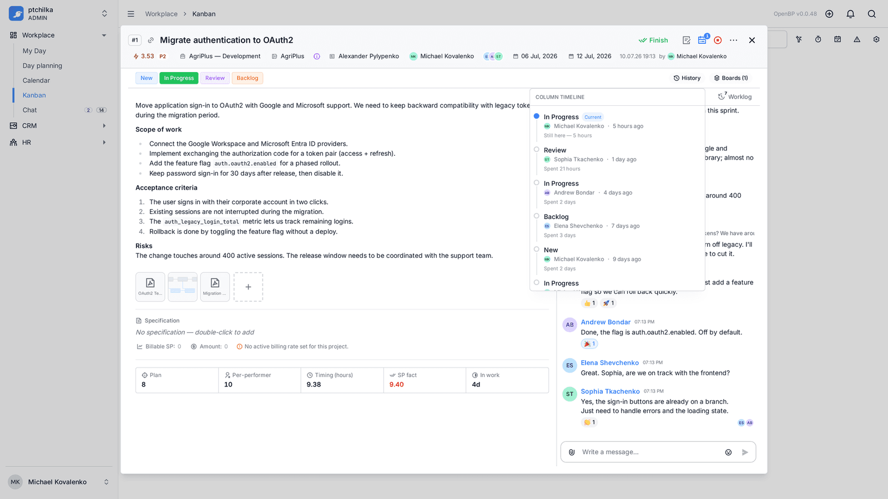Click the party reaction on Andrew's message

[x=589, y=344]
